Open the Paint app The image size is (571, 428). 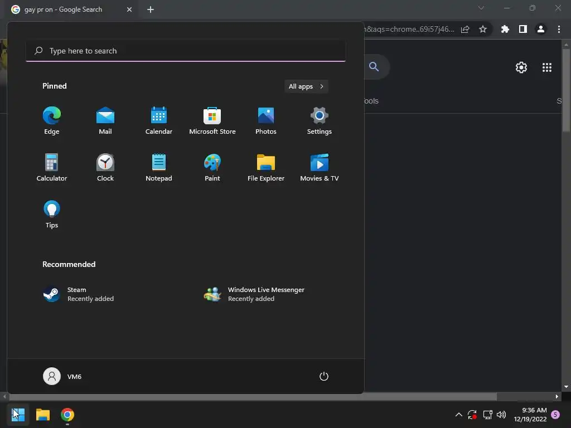(212, 168)
